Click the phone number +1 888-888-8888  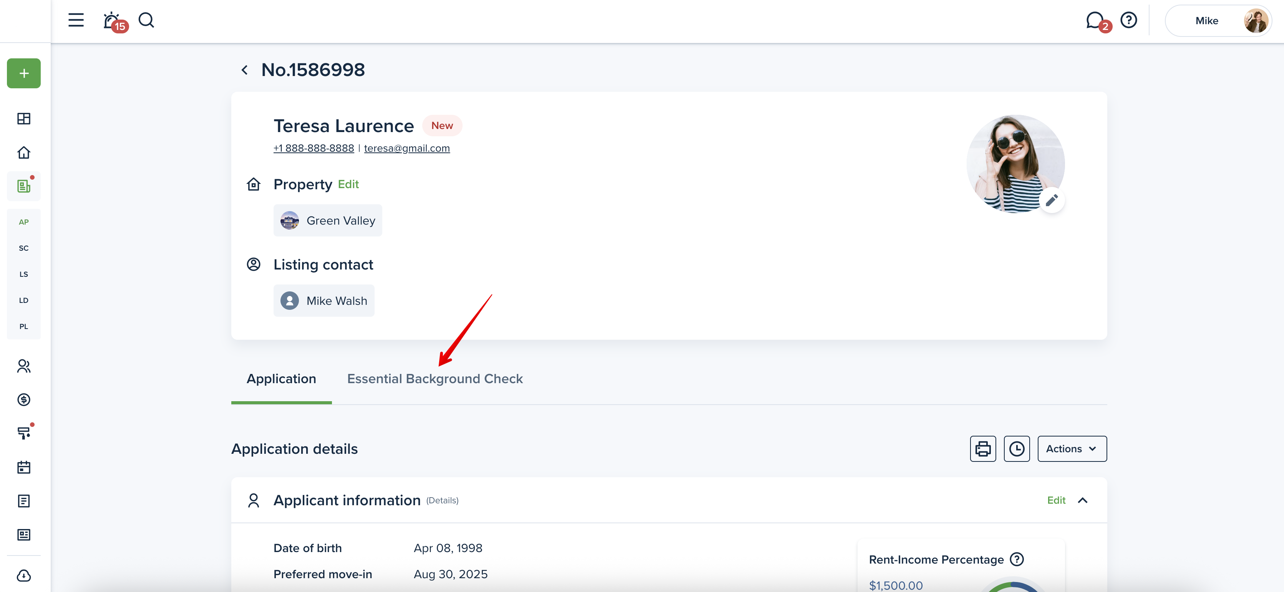[314, 148]
